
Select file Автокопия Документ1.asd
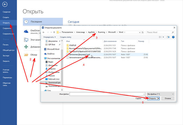point(107,54)
